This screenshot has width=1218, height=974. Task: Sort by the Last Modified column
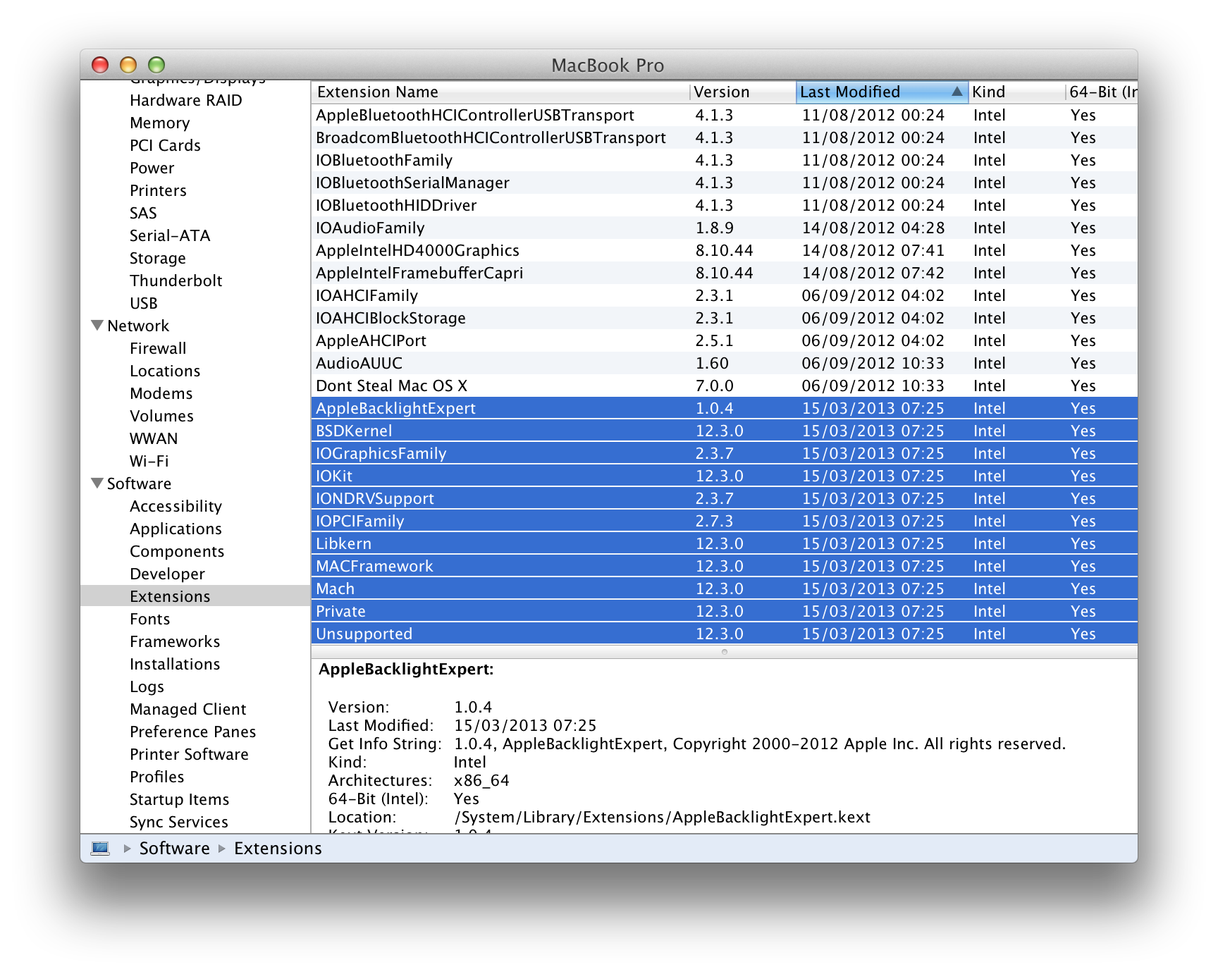(881, 92)
